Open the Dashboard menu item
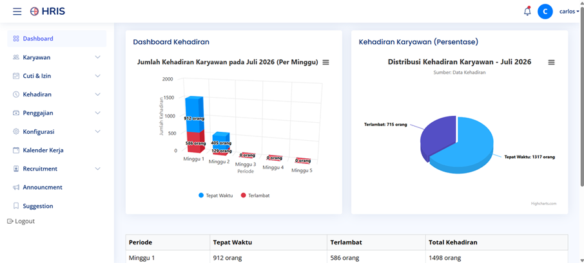584x263 pixels. point(57,39)
